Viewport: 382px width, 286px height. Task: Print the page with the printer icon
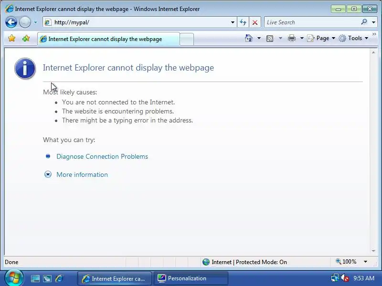click(x=291, y=38)
